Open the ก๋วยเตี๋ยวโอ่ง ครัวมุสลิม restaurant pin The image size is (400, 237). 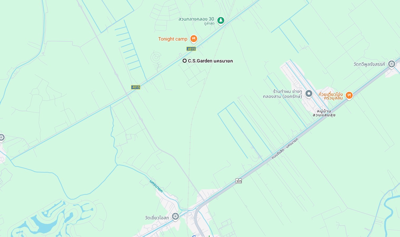[349, 95]
